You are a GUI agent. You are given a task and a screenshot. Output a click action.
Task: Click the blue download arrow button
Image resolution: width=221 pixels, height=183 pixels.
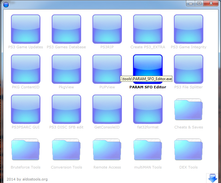click(212, 178)
